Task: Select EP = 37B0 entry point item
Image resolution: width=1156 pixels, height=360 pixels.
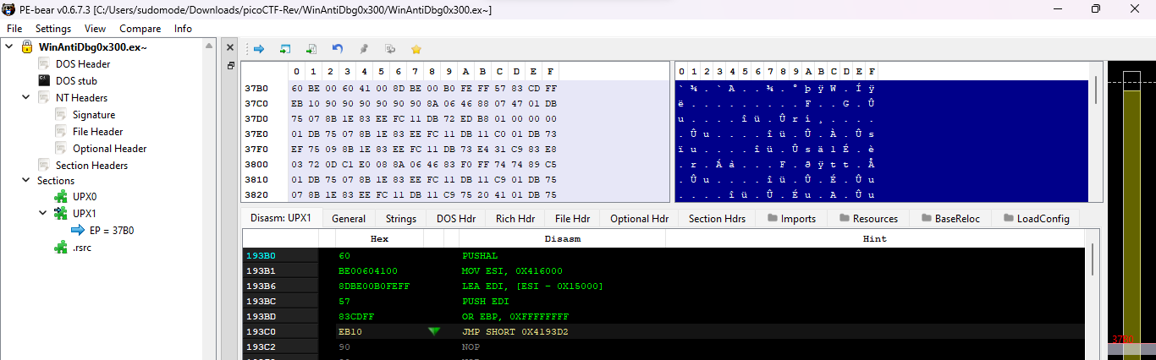Action: (107, 230)
